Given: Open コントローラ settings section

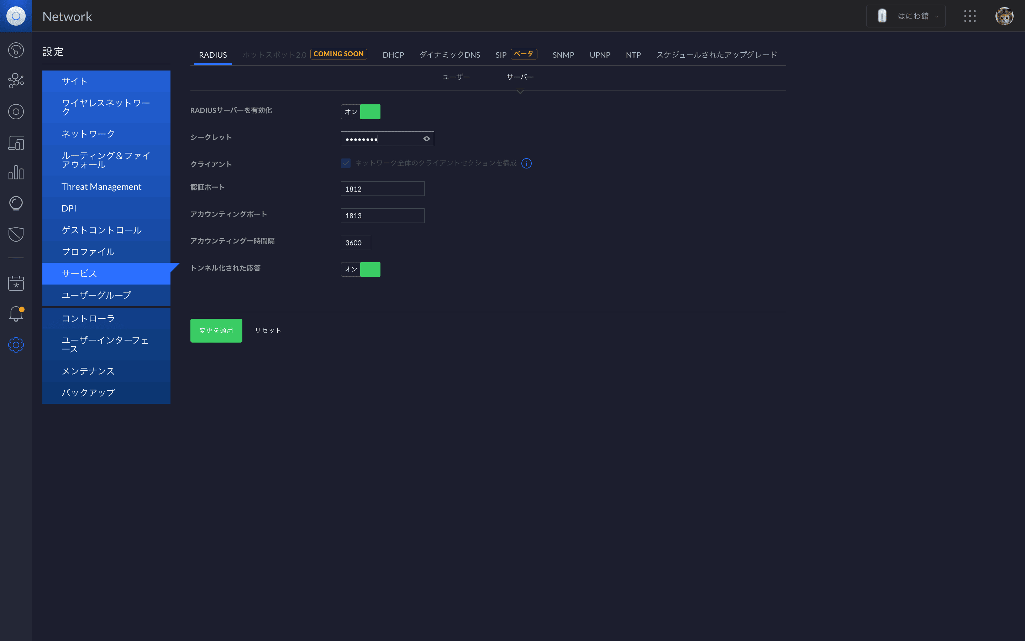Looking at the screenshot, I should point(106,318).
